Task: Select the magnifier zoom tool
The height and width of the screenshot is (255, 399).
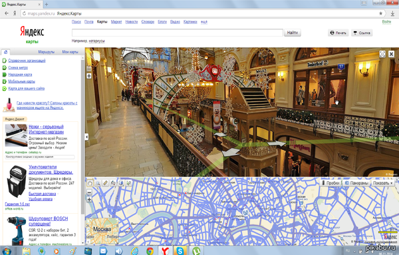Action: tap(98, 183)
